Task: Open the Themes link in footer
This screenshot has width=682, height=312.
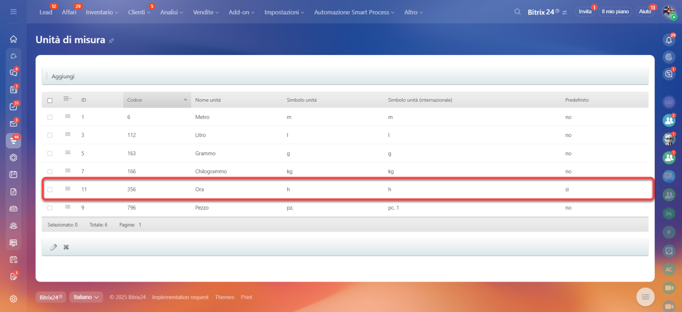Action: [x=224, y=297]
